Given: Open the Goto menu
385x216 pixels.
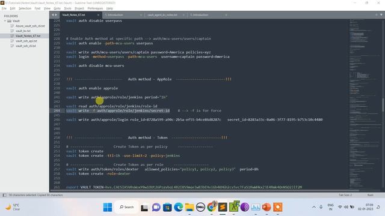Looking at the screenshot, I should [57, 8].
